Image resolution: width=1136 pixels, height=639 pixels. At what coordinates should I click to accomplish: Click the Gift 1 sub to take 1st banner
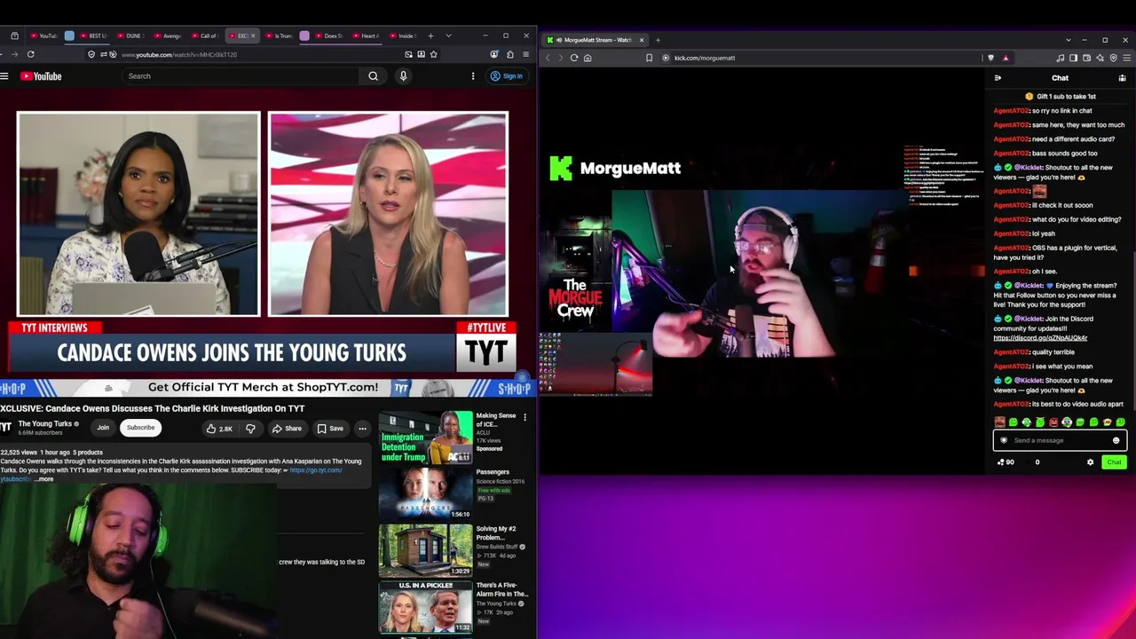click(x=1061, y=96)
